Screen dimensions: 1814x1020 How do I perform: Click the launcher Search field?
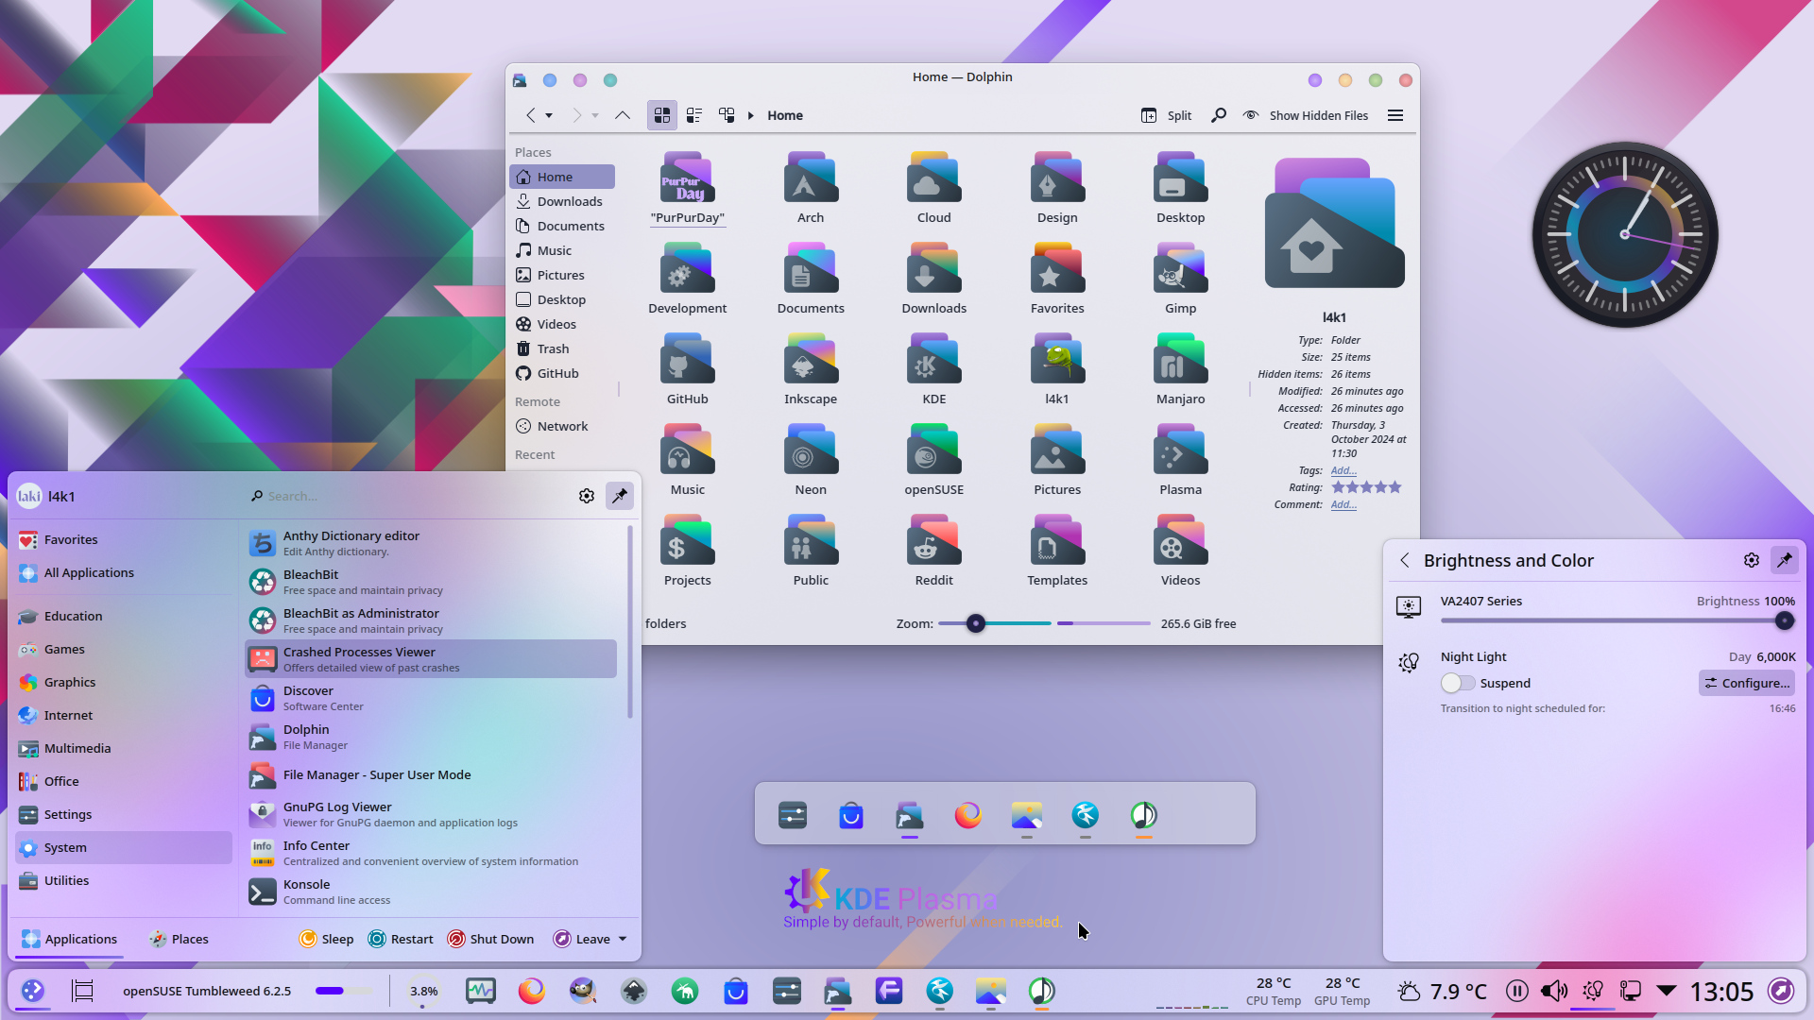click(406, 496)
